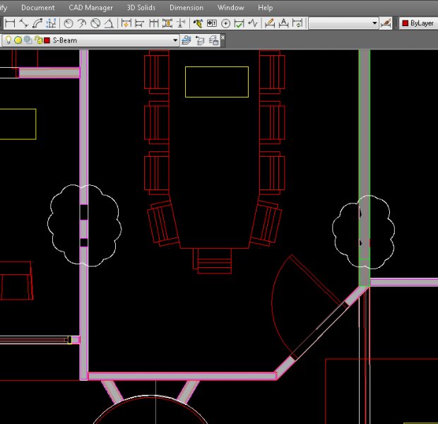Open the ByLayer color control
The width and height of the screenshot is (438, 424).
(418, 23)
